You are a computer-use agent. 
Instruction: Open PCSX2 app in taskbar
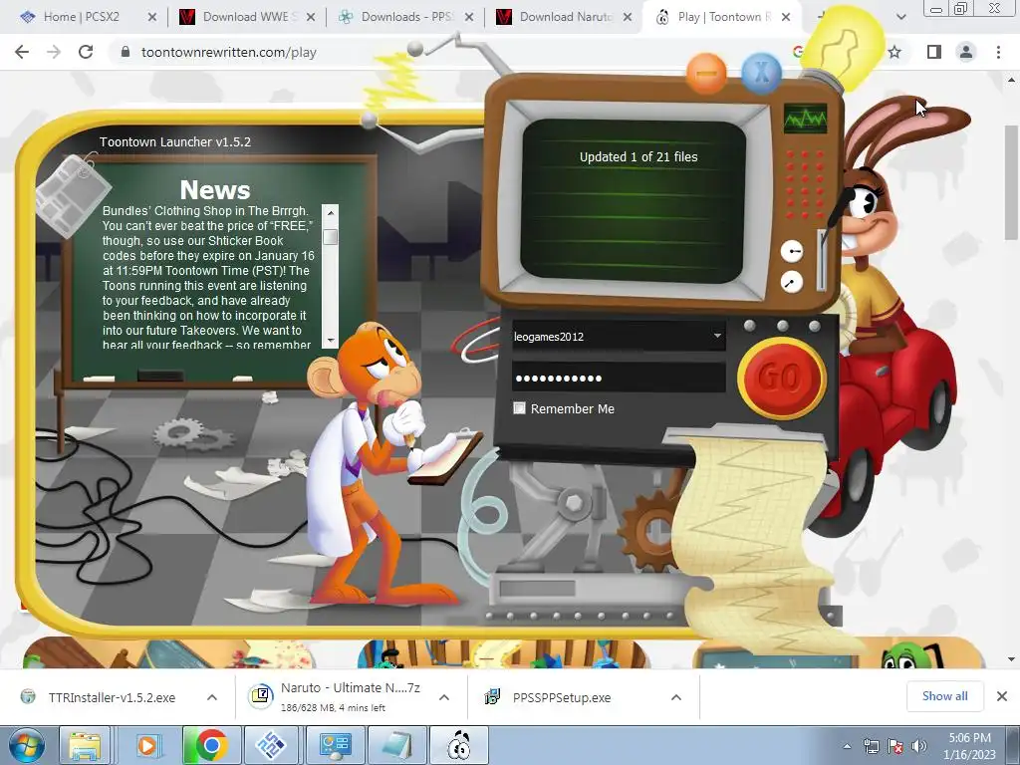pos(271,745)
